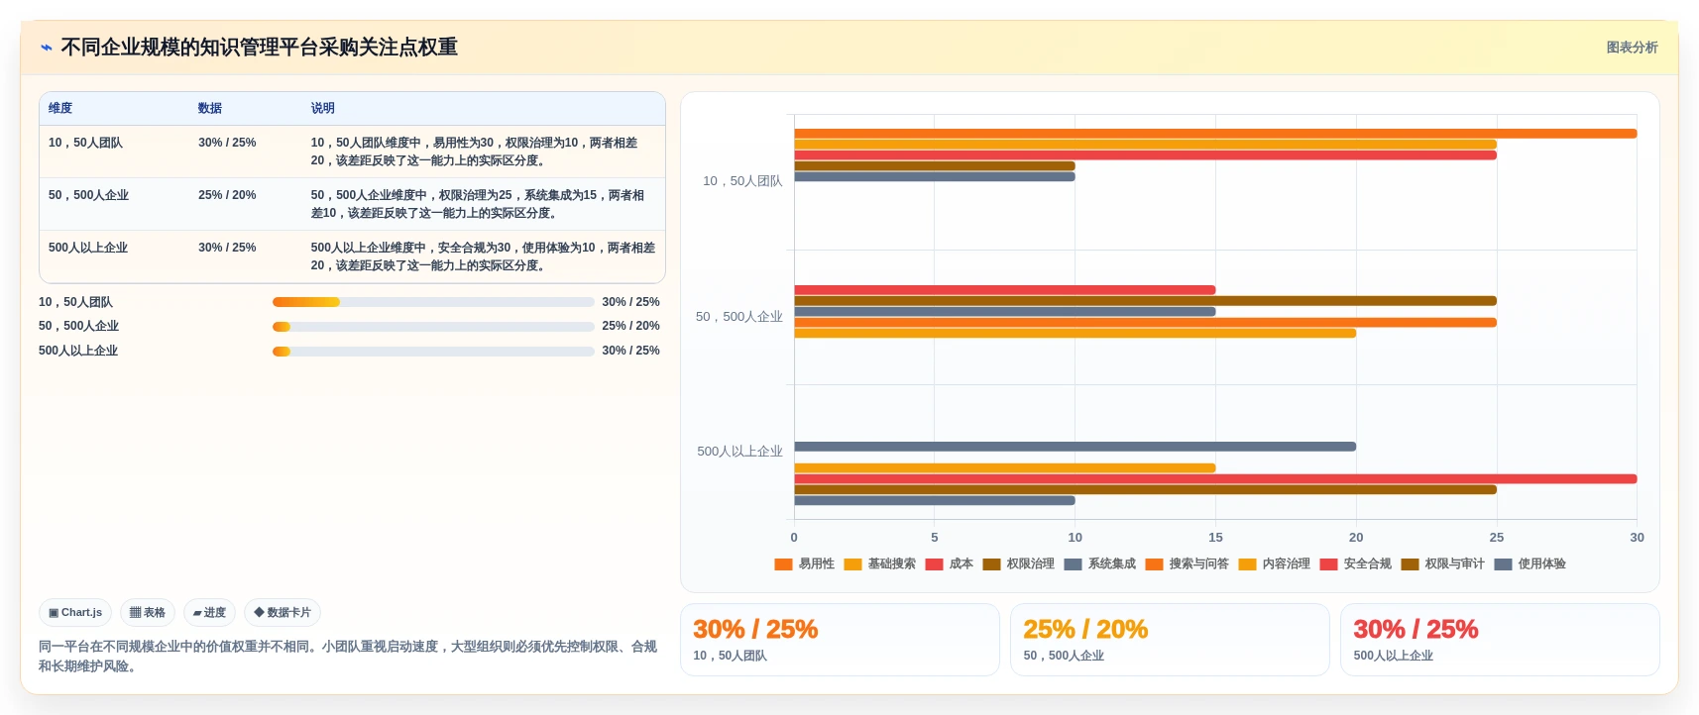
Task: Toggle the 权限治理 legend item
Action: tap(1019, 564)
